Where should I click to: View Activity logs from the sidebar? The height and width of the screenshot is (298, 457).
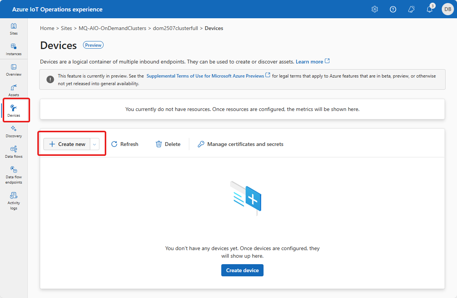pyautogui.click(x=14, y=201)
